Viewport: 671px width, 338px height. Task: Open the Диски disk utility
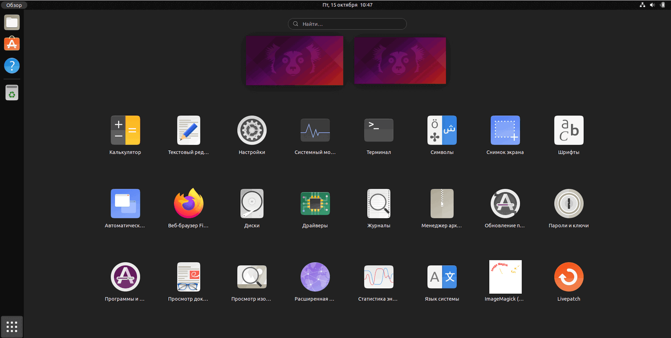252,203
